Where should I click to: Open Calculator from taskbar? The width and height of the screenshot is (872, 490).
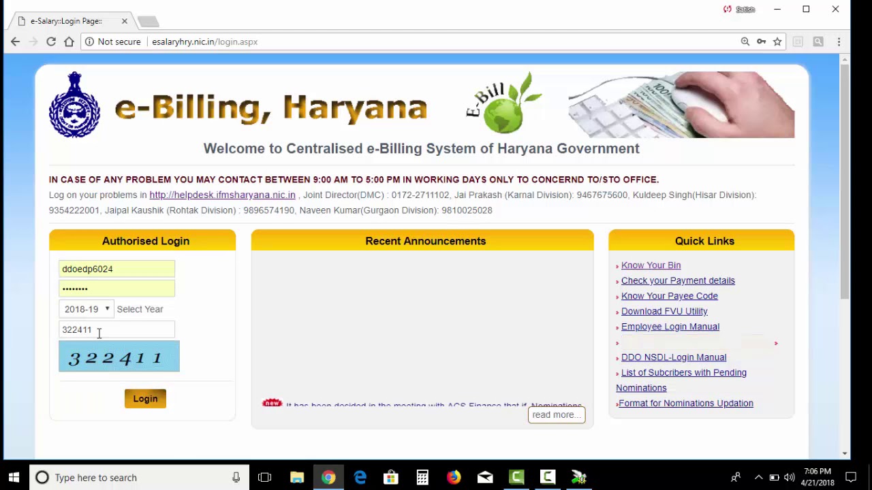(x=422, y=477)
